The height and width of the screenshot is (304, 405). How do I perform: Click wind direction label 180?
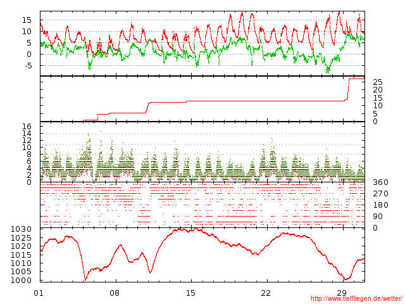click(380, 205)
